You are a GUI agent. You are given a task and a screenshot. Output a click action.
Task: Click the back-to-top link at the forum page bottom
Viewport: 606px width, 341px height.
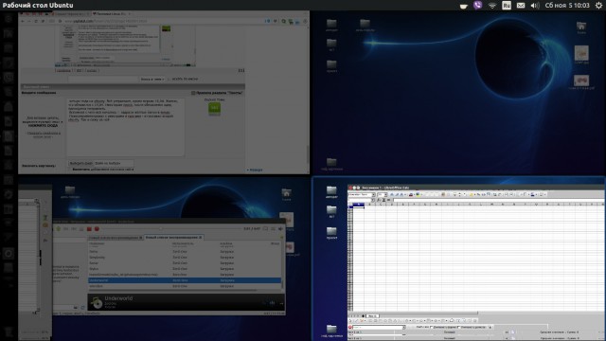point(255,170)
